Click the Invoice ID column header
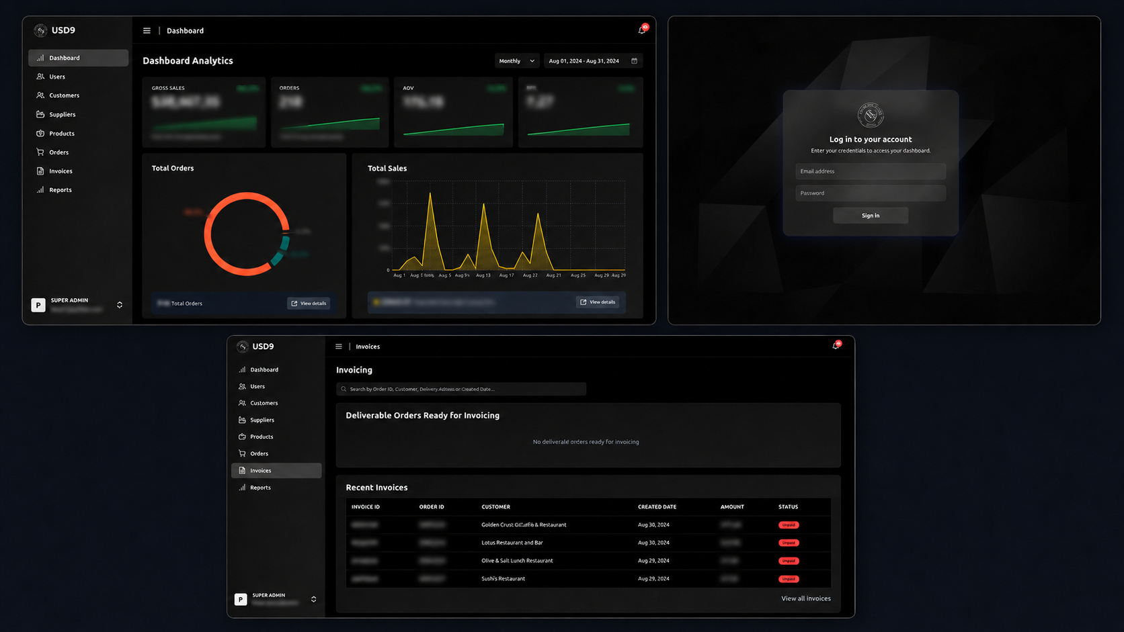This screenshot has width=1124, height=632. click(366, 507)
